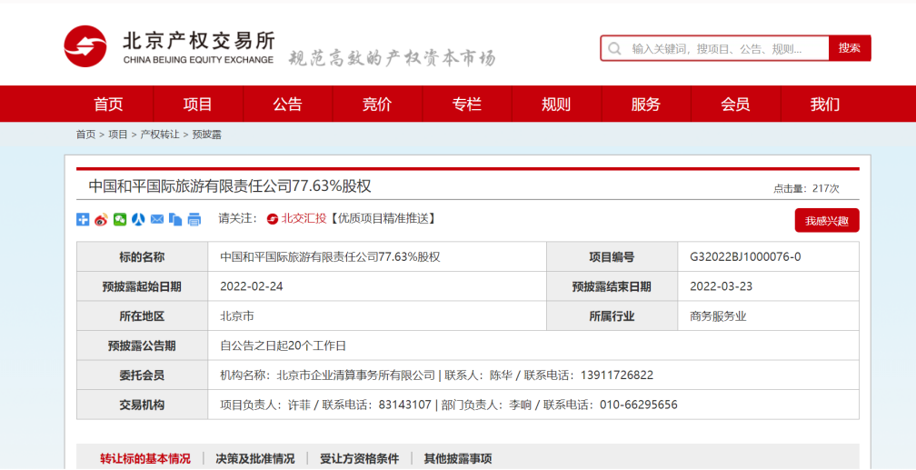Click the 我感兴趣 button
Image resolution: width=916 pixels, height=470 pixels.
tap(827, 220)
